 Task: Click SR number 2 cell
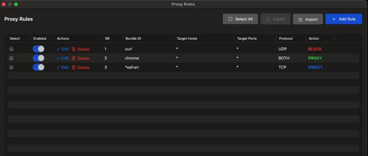click(x=106, y=58)
